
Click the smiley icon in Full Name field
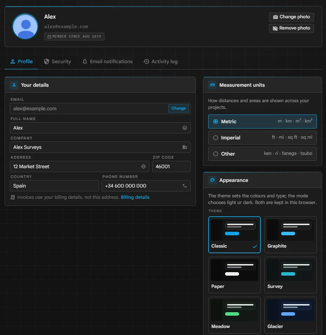tap(185, 128)
